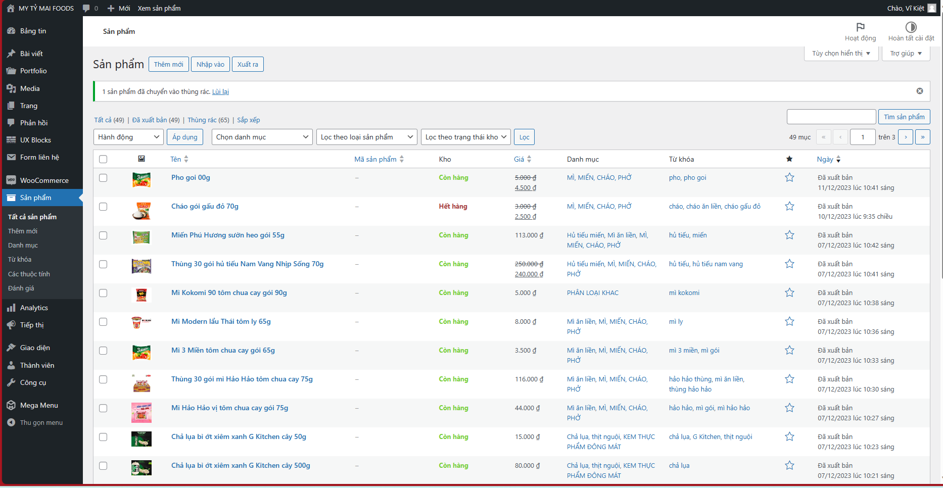This screenshot has height=488, width=943.
Task: Open Bảng tin dashboard icon in sidebar
Action: (11, 31)
